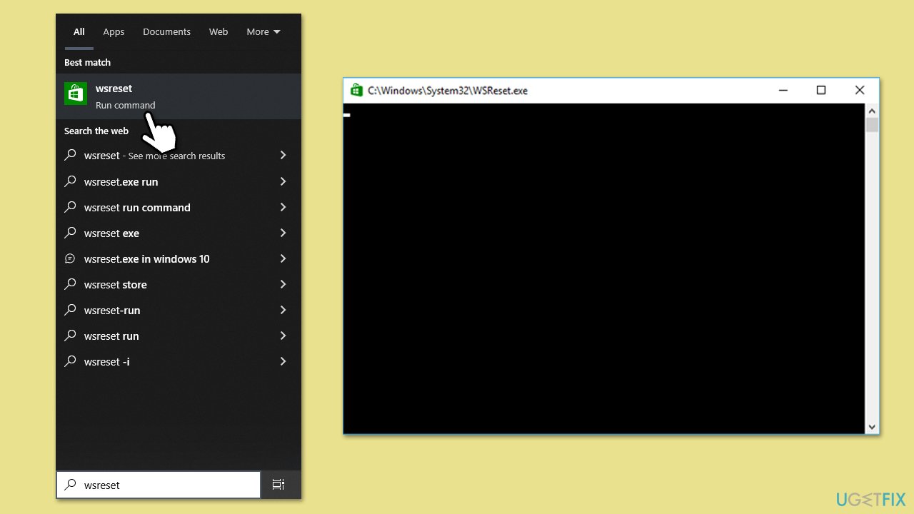
Task: Expand arrow next to 'wsreset.exe run'
Action: (x=283, y=181)
